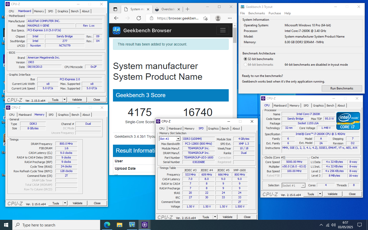Open CPU tab in Memory CPU-Z window
368x230 pixels.
(x=12, y=115)
